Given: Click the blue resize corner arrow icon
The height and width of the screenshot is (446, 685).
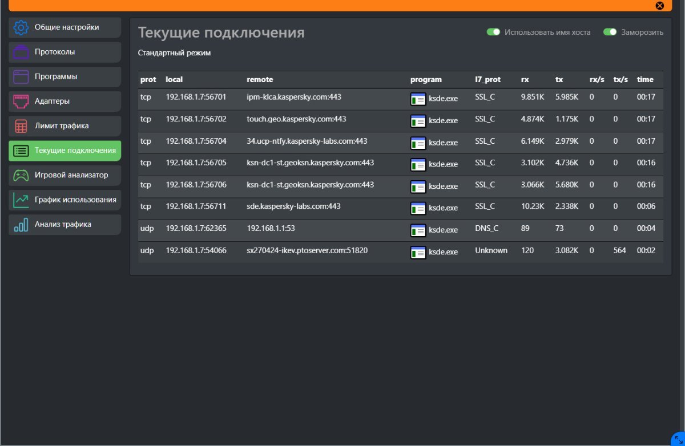Looking at the screenshot, I should click(x=675, y=437).
